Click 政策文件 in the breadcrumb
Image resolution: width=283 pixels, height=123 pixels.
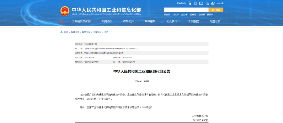(x=86, y=32)
